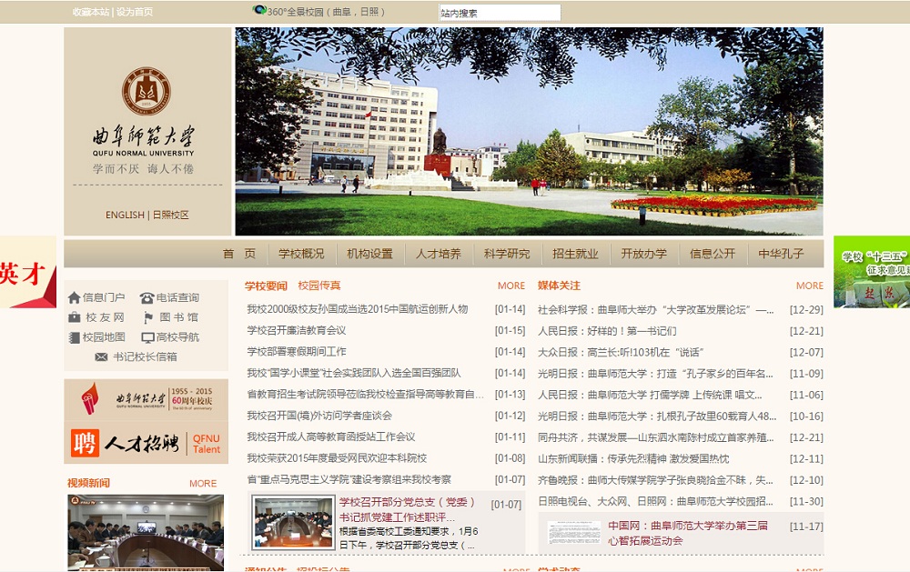
Task: Open news 省教育招生考试院领导莅临我校
Action: click(x=365, y=395)
